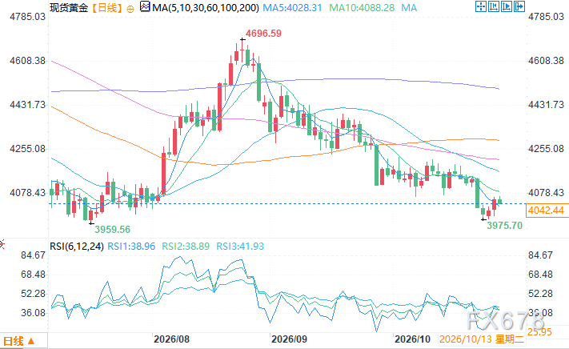Click the orange up-arrow beside 日线

[x=31, y=341]
